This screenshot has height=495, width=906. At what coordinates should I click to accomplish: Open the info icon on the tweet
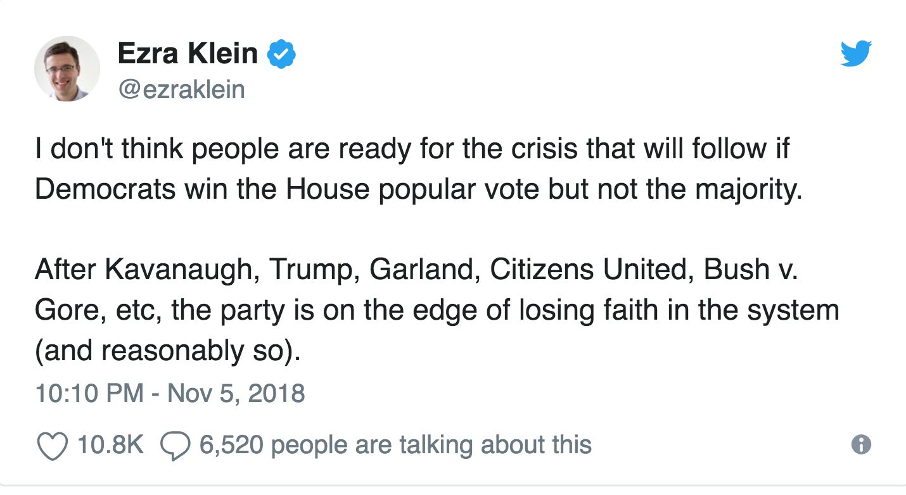pyautogui.click(x=860, y=444)
